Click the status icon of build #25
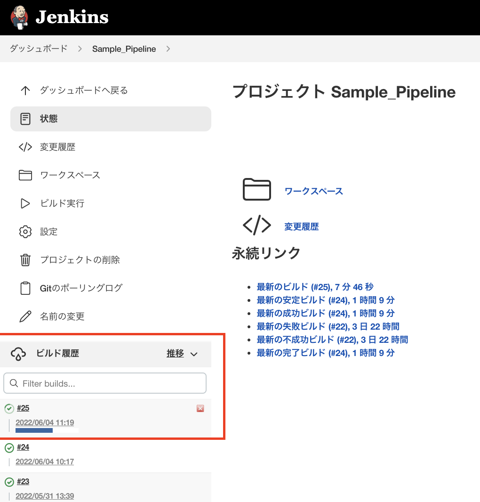This screenshot has width=480, height=502. click(x=9, y=408)
